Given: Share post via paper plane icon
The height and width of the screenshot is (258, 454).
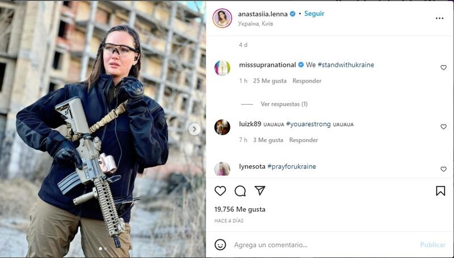Looking at the screenshot, I should 260,191.
